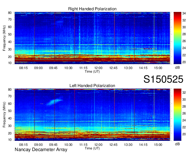
Task: Click the 60 frequency tick on bottom plot
Action: pos(10,104)
